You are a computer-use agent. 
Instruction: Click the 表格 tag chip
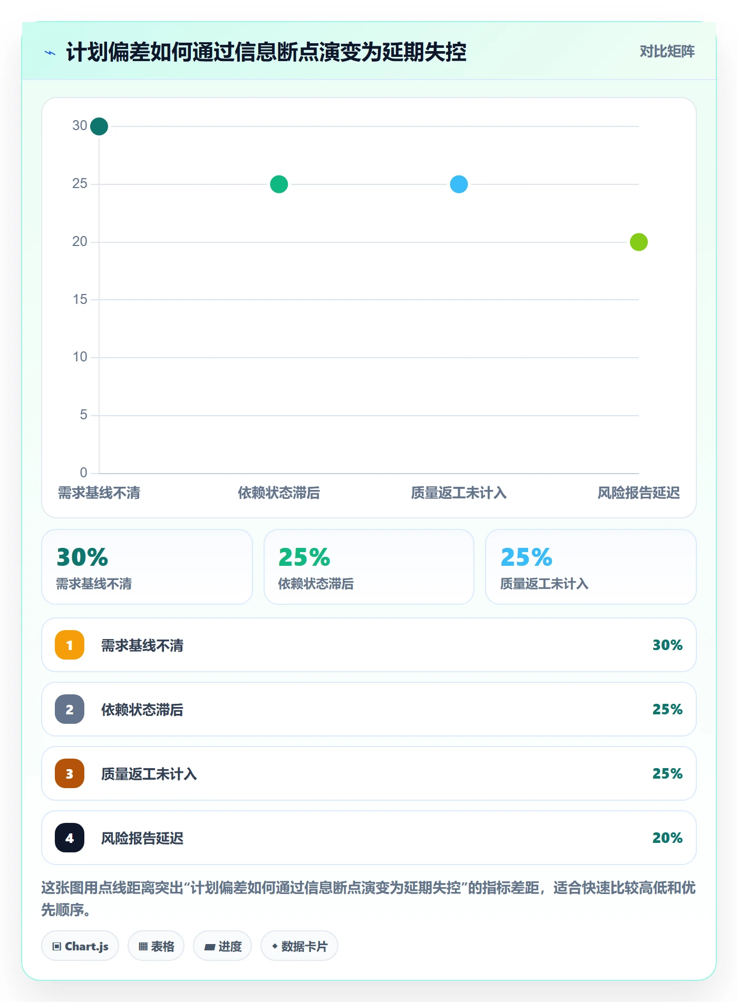tap(156, 946)
